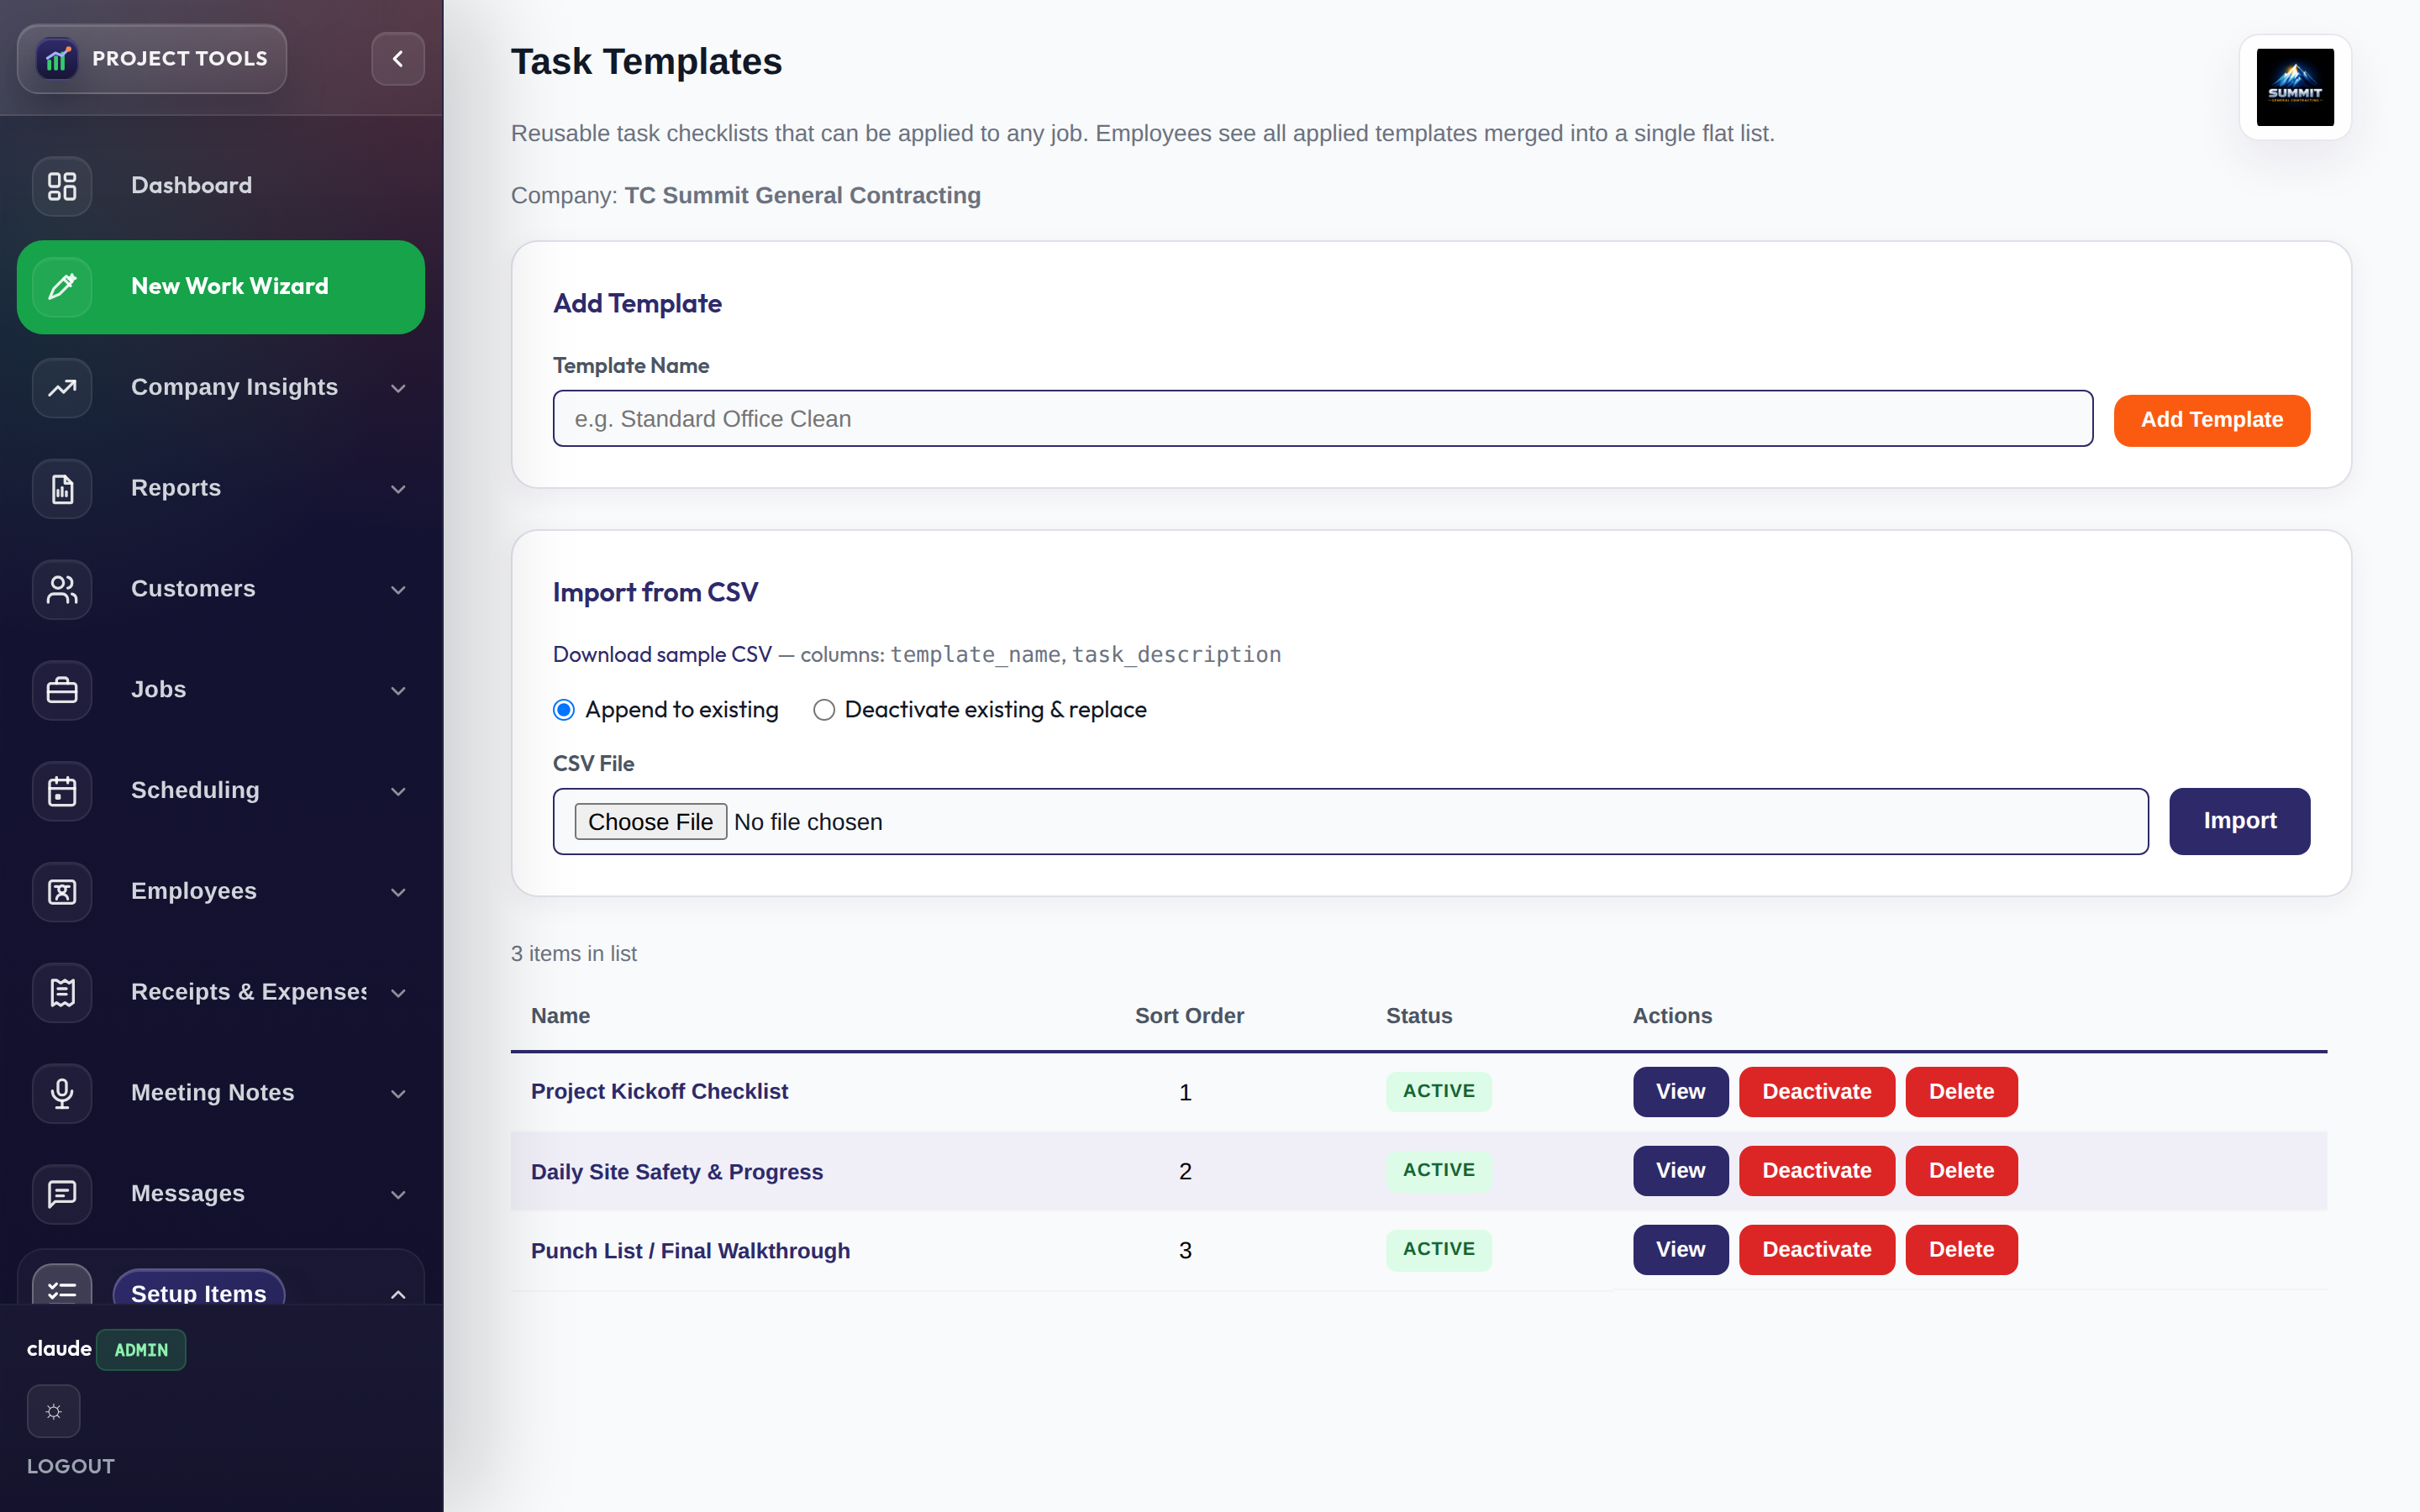Screen dimensions: 2420x1512
Task: Click the Status column header
Action: pos(1418,1016)
